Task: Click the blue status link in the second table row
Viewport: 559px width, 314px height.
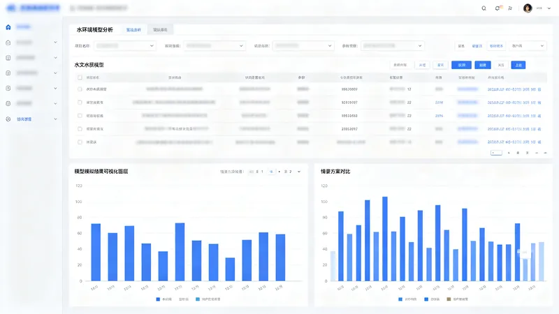Action: [439, 103]
